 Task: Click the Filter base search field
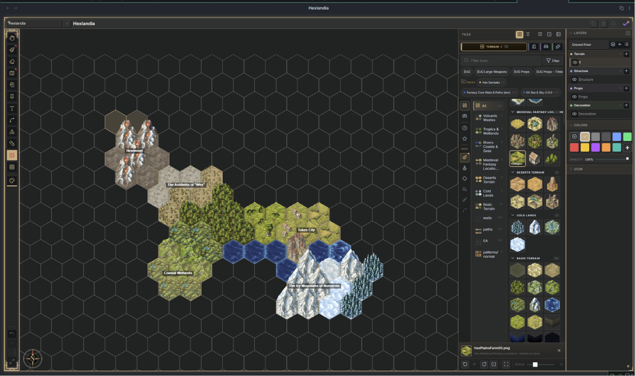coord(501,60)
